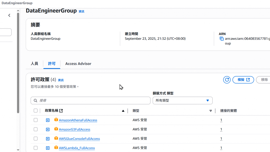Check the AWSGlueConsoleFullAccess row checkbox

(x=36, y=139)
